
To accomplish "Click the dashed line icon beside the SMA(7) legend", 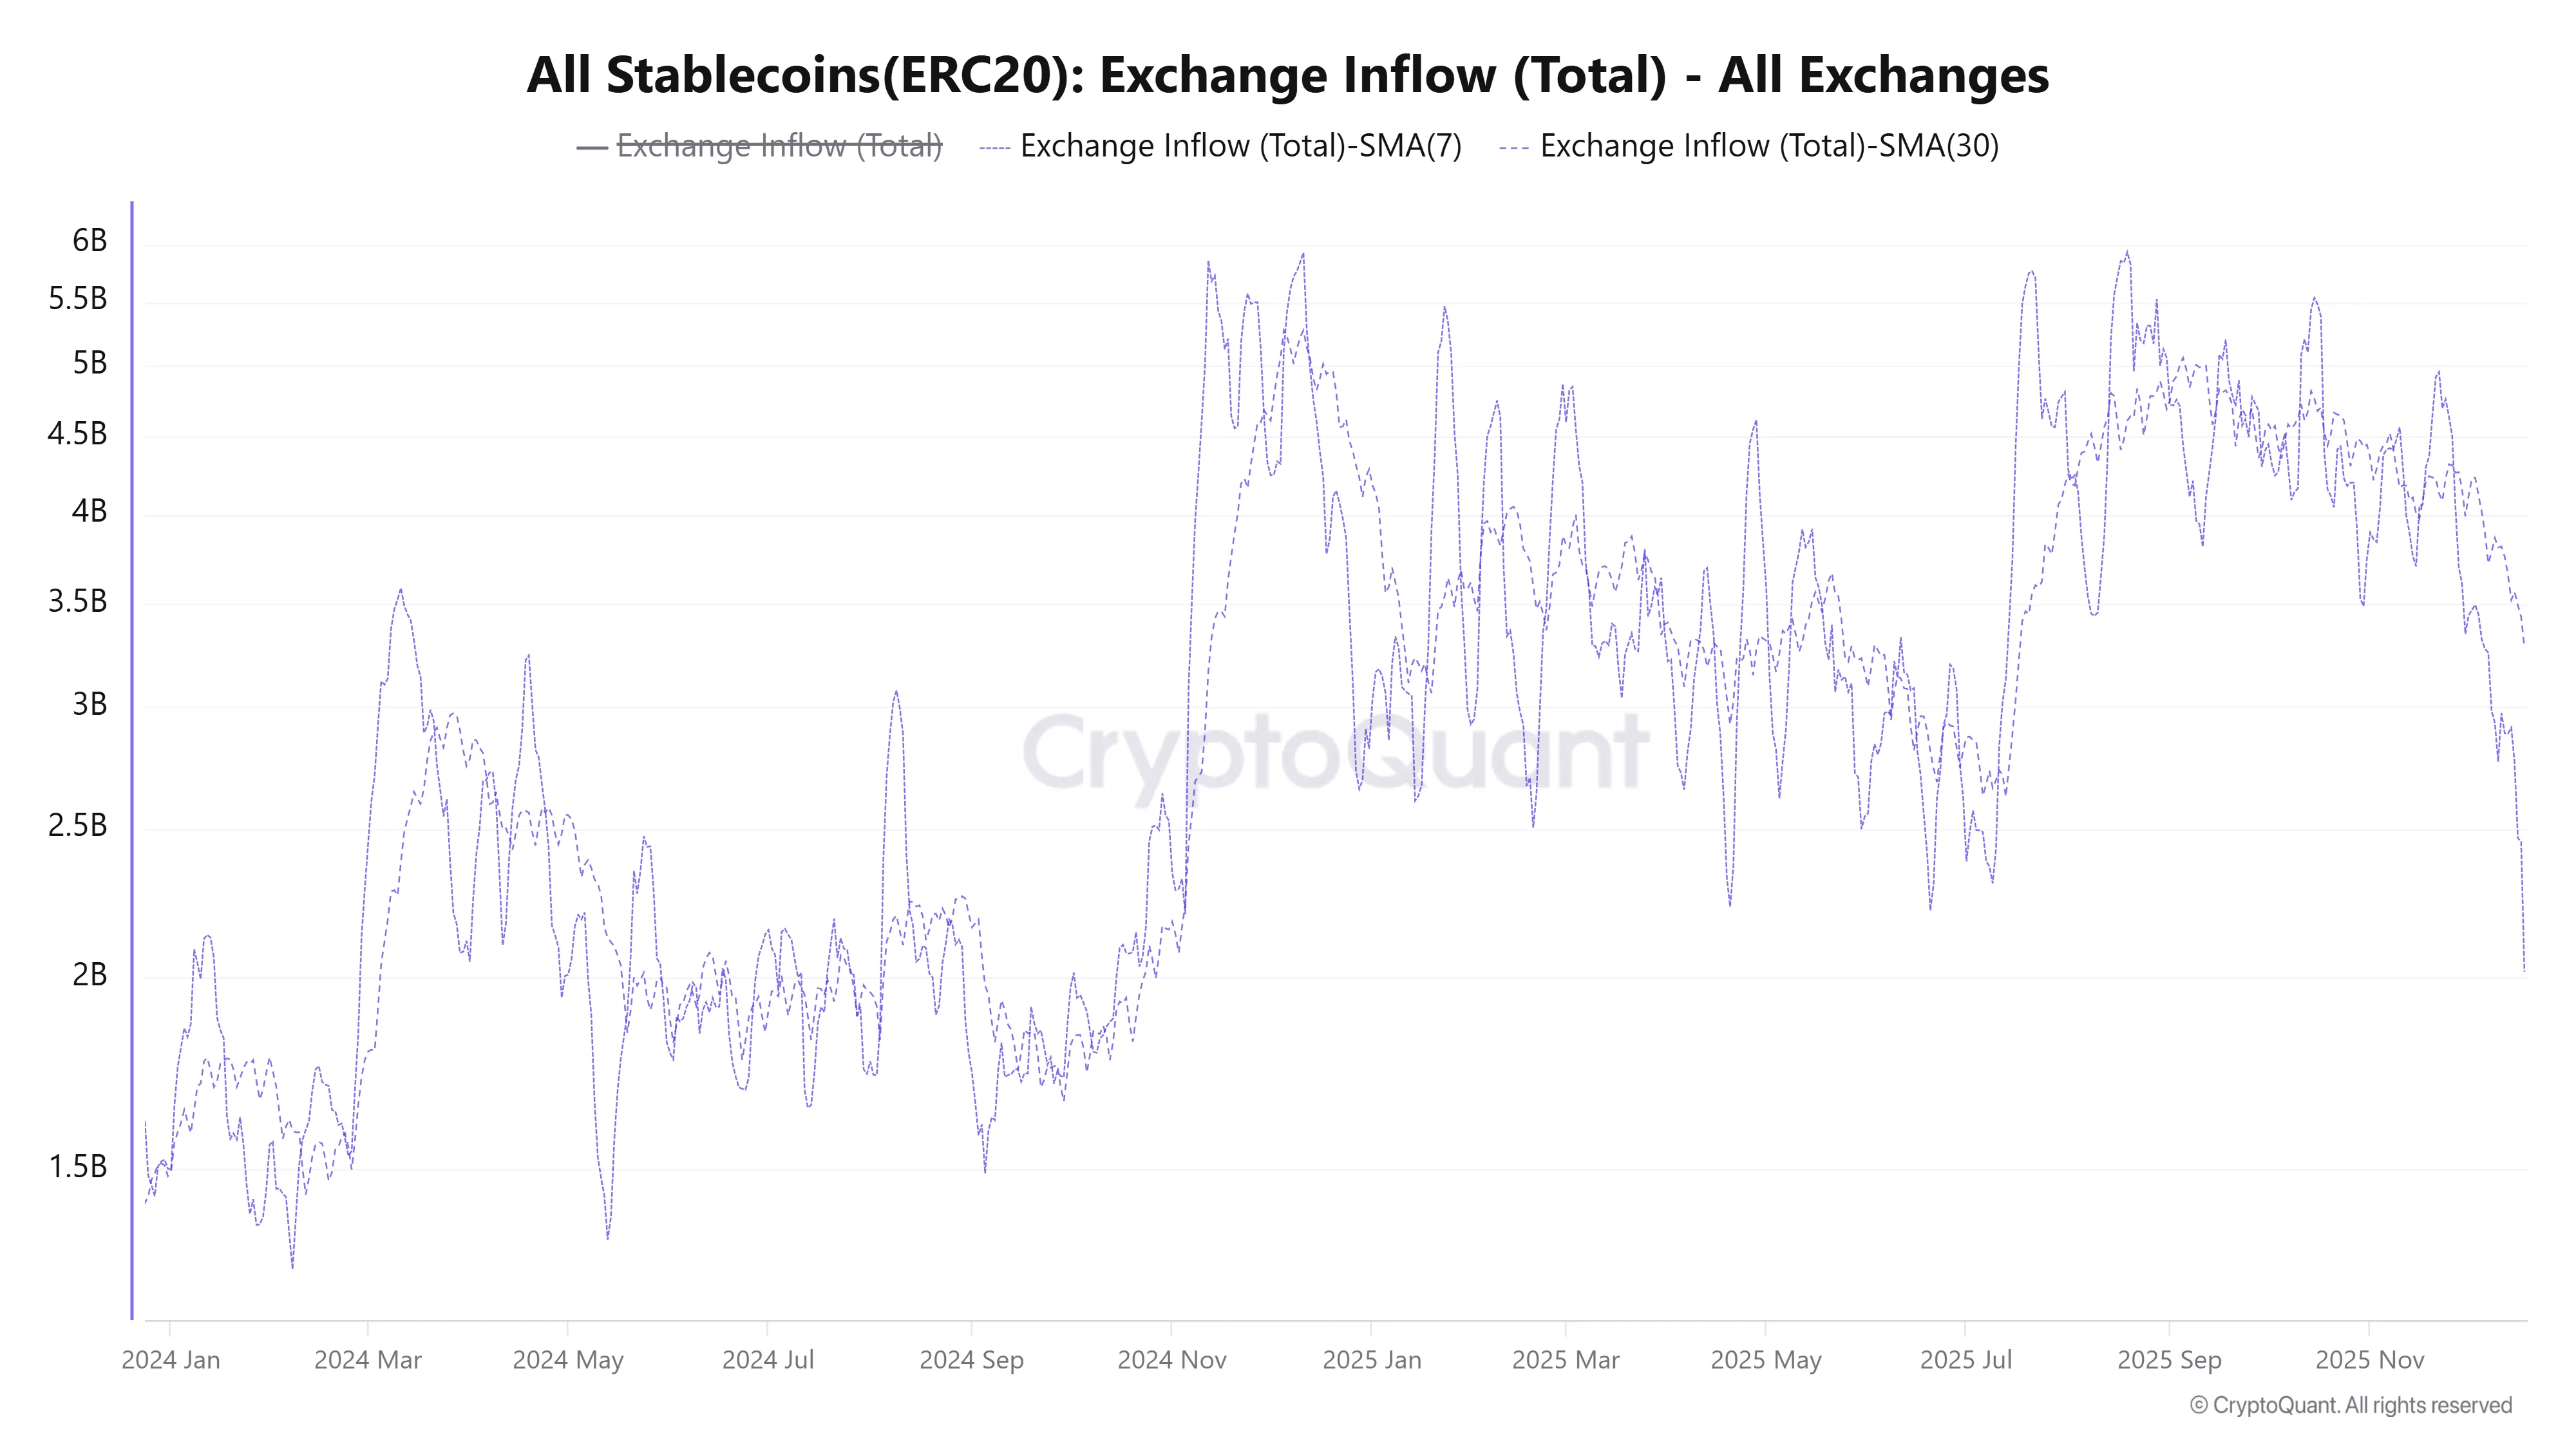I will click(995, 148).
